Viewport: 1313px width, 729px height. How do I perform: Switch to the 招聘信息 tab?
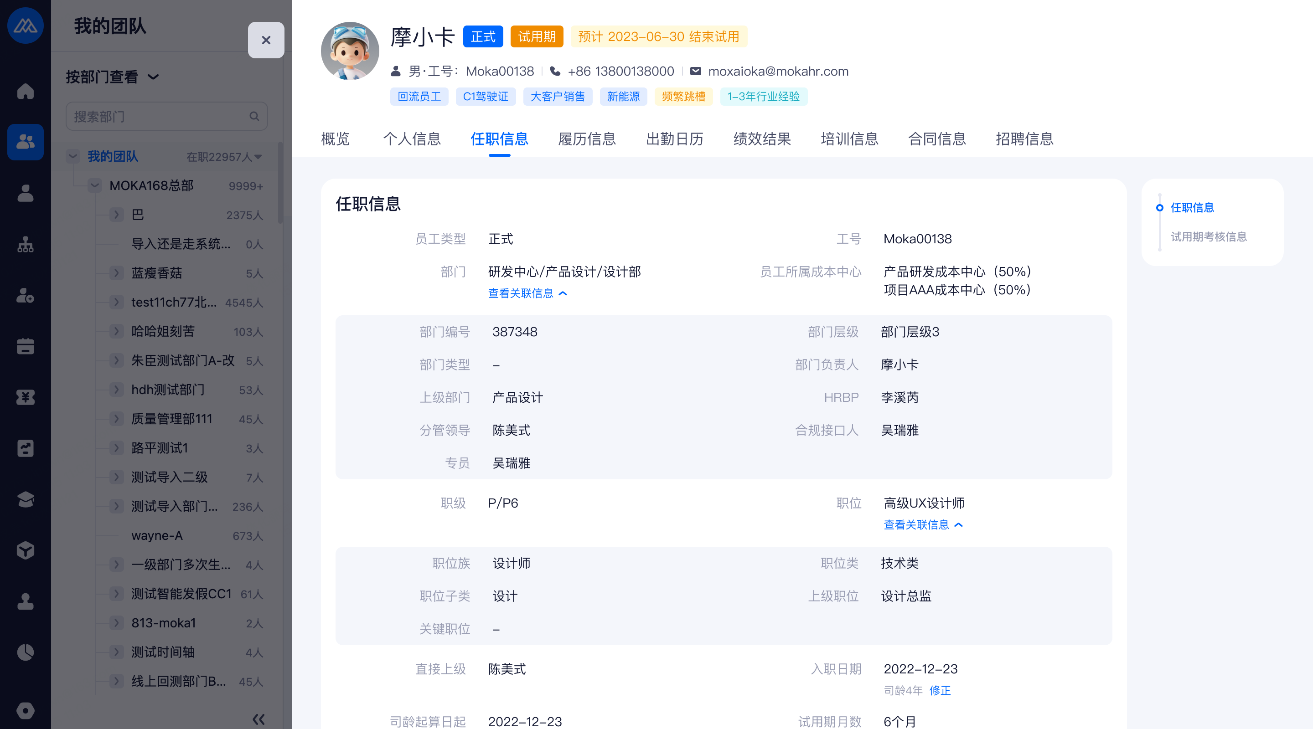(x=1024, y=139)
